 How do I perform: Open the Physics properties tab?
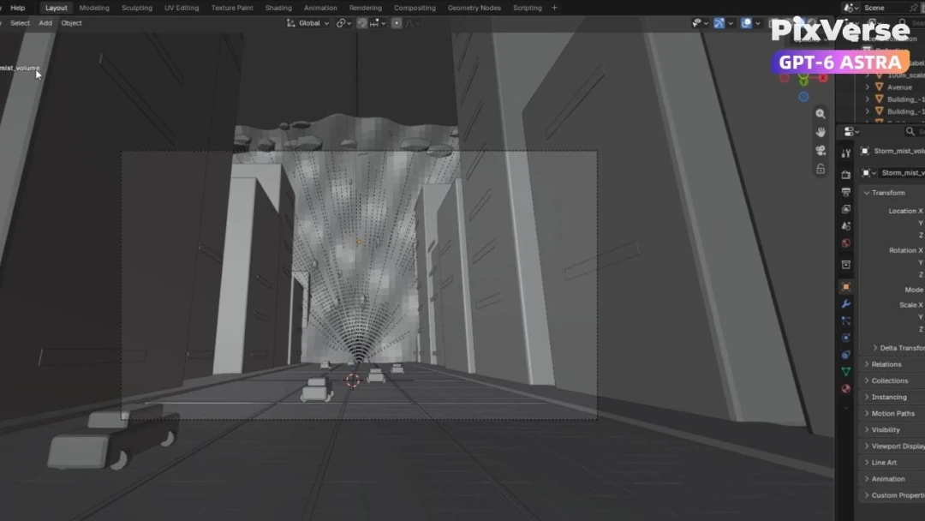tap(846, 338)
